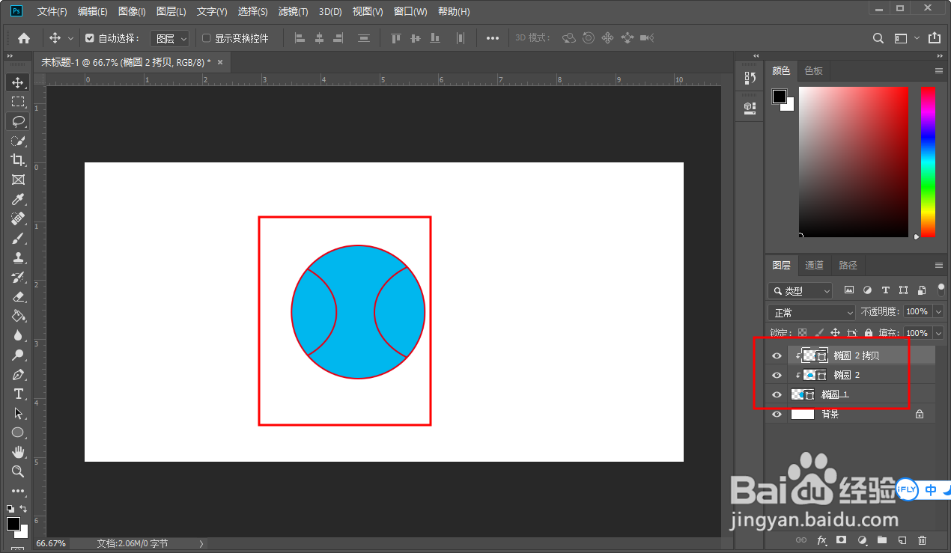Hide the 椭圆 1 layer
Screen dimensions: 951x553
(777, 394)
